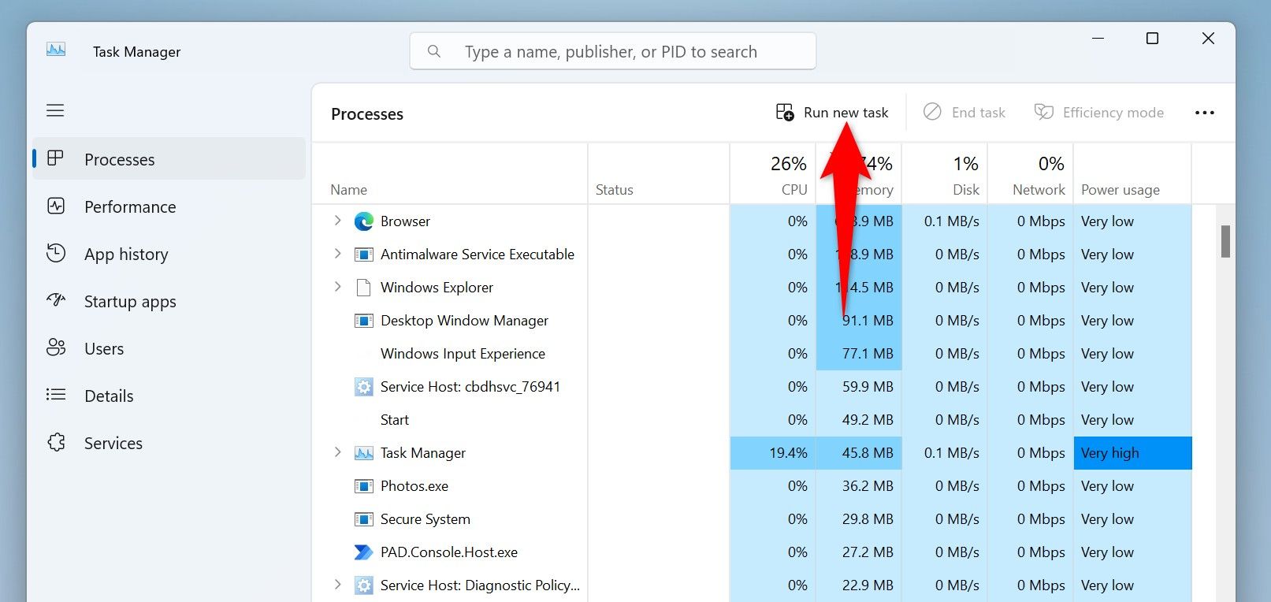Click the Performance graph icon in sidebar
The image size is (1271, 602).
pos(56,206)
